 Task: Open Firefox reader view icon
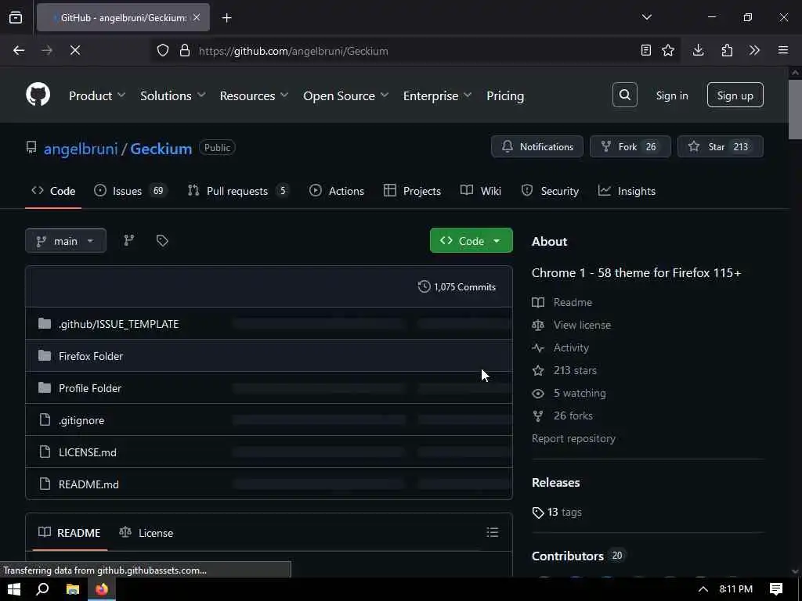[646, 50]
